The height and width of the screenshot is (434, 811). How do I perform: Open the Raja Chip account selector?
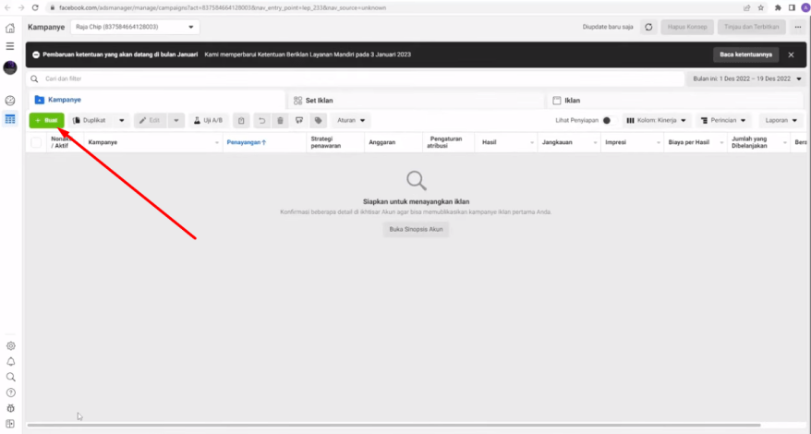(135, 27)
